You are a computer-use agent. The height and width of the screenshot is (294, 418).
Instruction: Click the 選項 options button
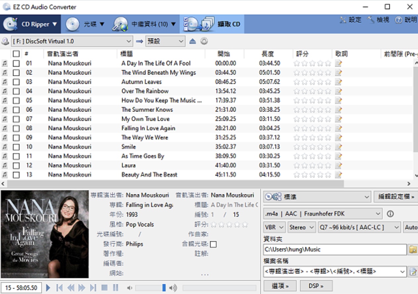tap(280, 286)
